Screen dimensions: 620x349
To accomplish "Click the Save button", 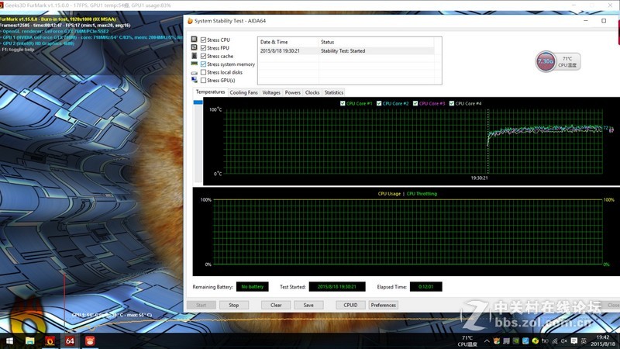I will 308,305.
